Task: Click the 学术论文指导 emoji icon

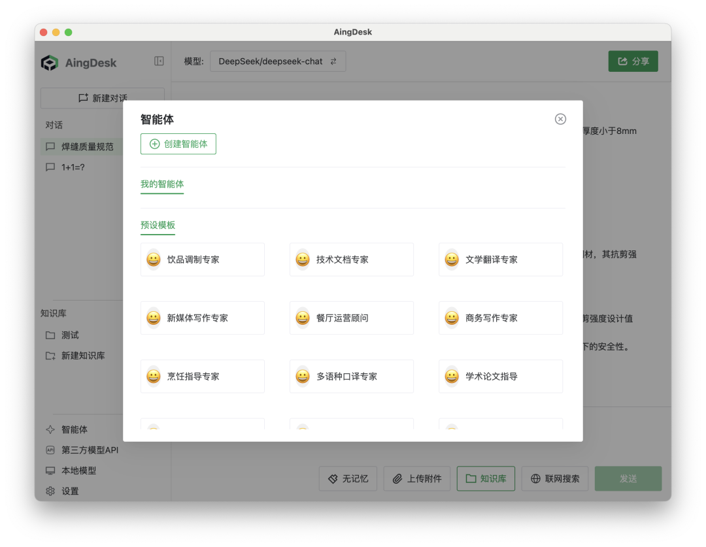Action: pyautogui.click(x=452, y=376)
